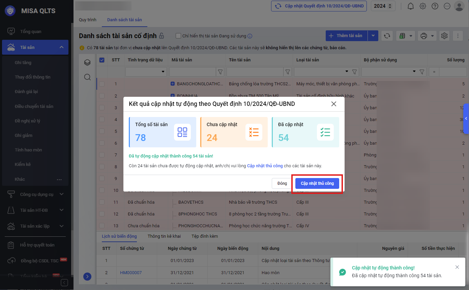Click the Đóng button in dialog
The height and width of the screenshot is (290, 469).
tap(282, 183)
